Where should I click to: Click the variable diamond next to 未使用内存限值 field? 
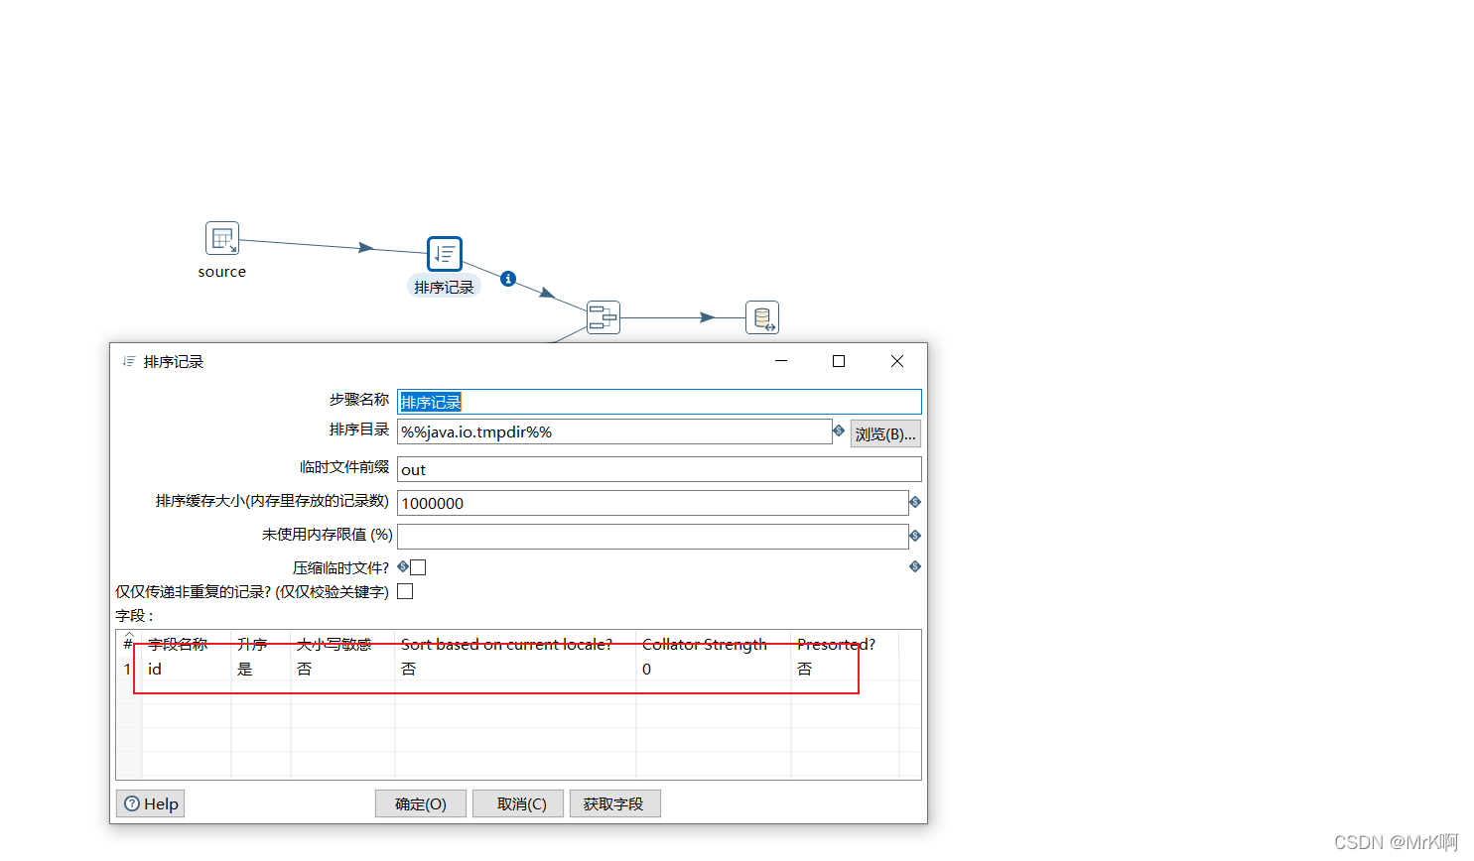(915, 536)
